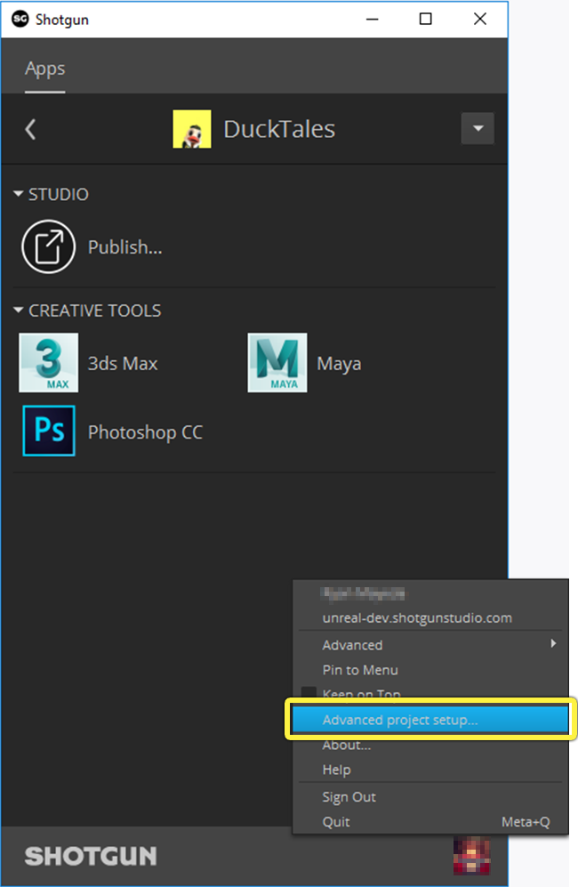Go back using the left chevron arrow

tap(30, 129)
